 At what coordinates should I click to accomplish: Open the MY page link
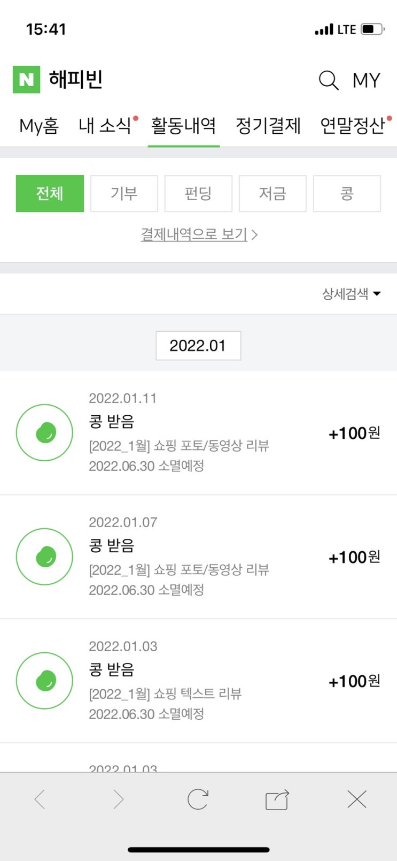(366, 80)
